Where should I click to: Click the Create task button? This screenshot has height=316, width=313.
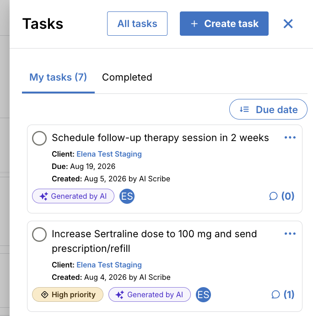(x=224, y=23)
